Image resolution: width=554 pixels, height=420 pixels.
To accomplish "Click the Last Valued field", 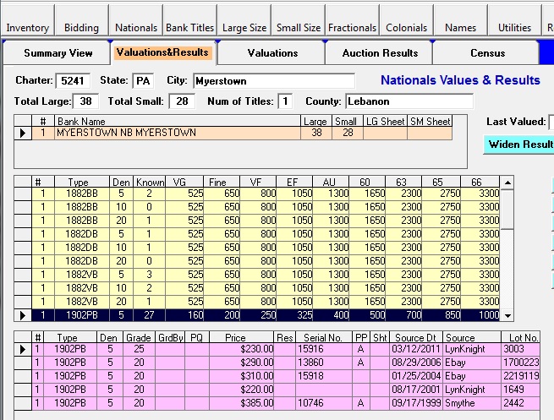I will (551, 122).
